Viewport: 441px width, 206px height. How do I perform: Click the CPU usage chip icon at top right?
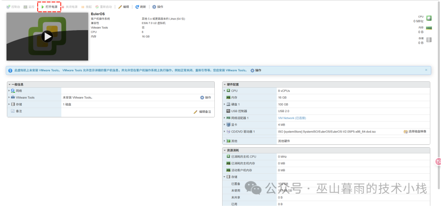coord(429,18)
